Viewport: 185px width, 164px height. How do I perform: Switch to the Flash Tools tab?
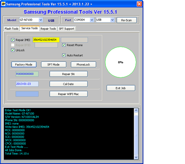coord(12,29)
